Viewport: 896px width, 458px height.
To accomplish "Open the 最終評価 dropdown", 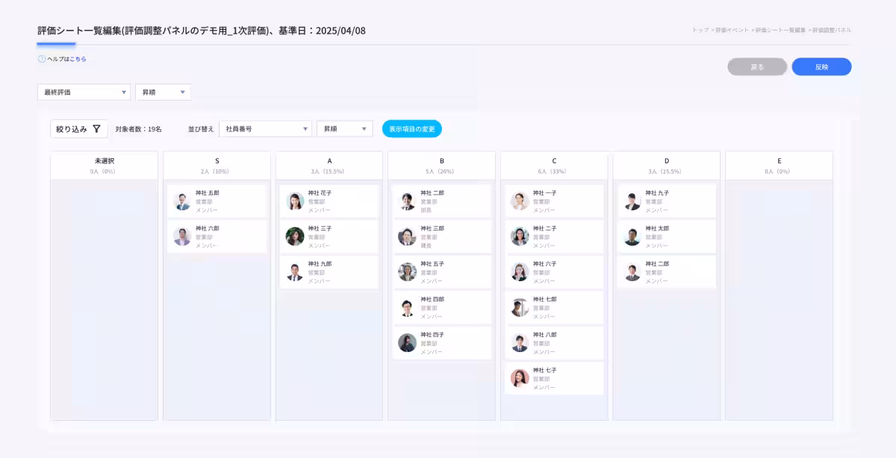I will pyautogui.click(x=84, y=92).
